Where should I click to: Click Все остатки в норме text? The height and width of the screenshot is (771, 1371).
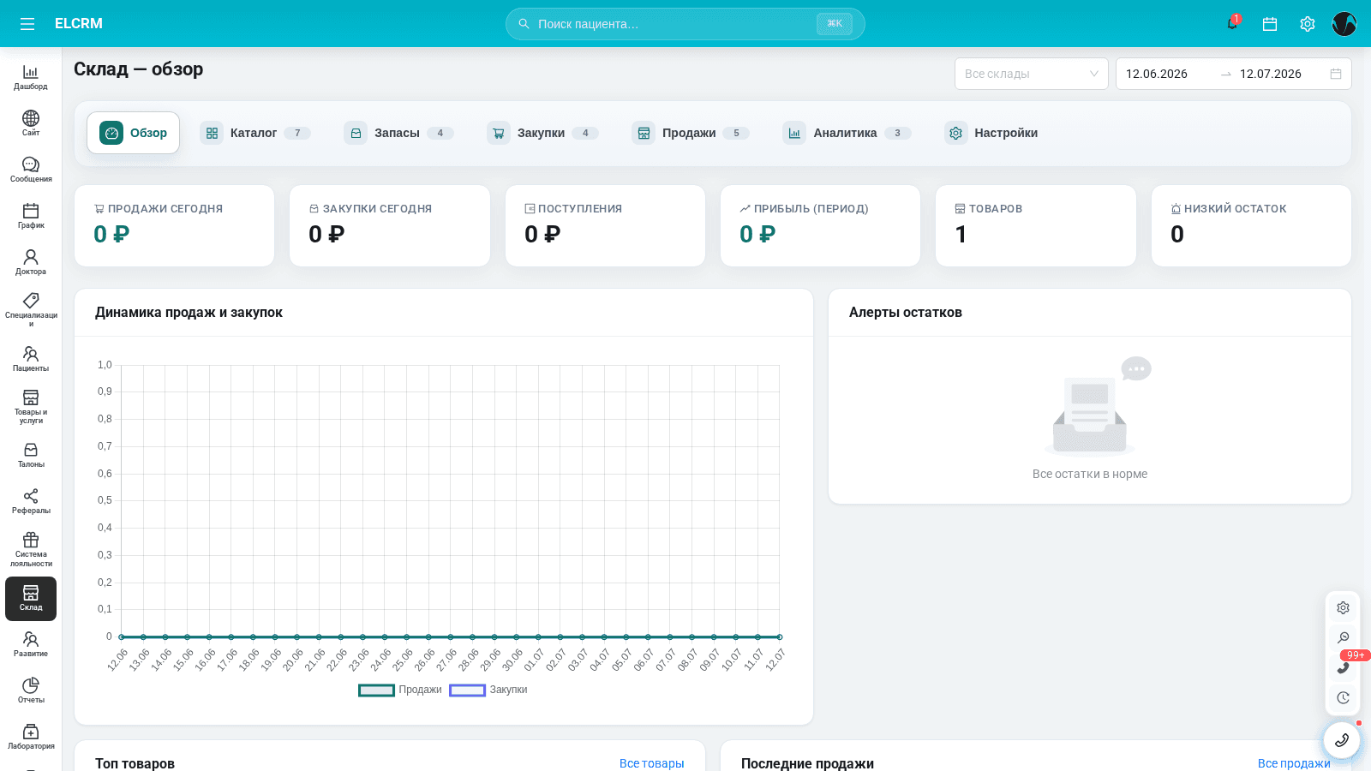pos(1090,474)
